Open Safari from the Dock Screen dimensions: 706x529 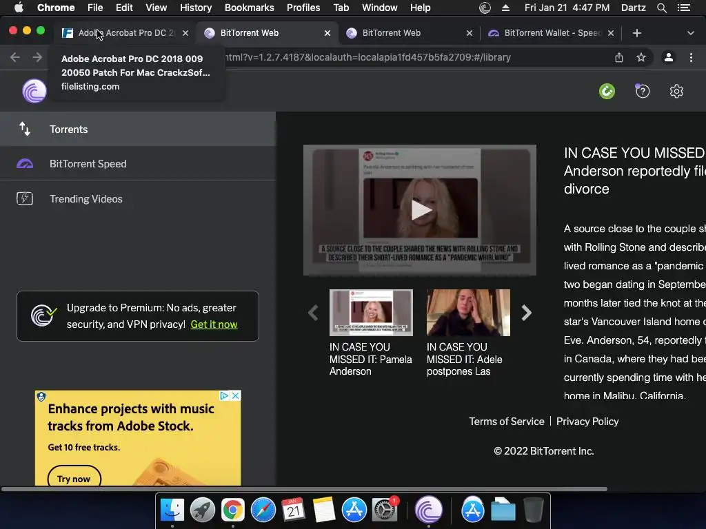263,510
